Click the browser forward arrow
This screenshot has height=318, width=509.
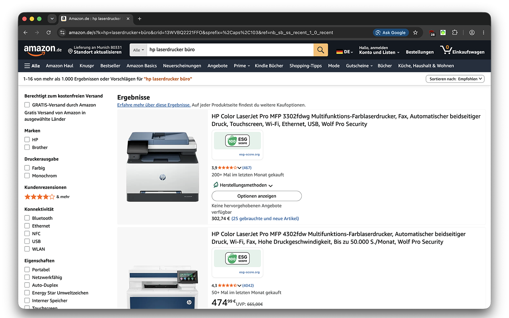pyautogui.click(x=37, y=33)
